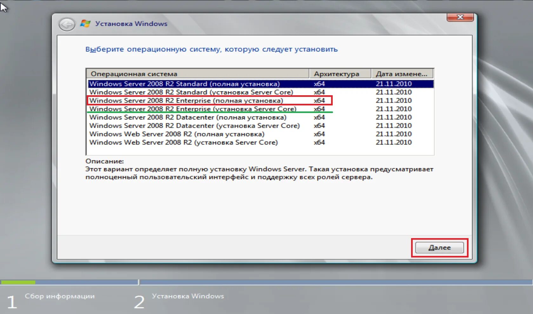
Task: Select Windows Web Server 2008 R2 (установка Server Core)
Action: coord(261,142)
